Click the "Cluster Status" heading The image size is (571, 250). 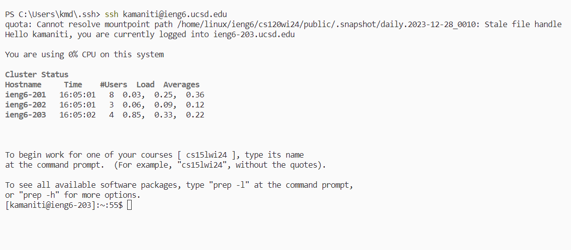click(37, 75)
